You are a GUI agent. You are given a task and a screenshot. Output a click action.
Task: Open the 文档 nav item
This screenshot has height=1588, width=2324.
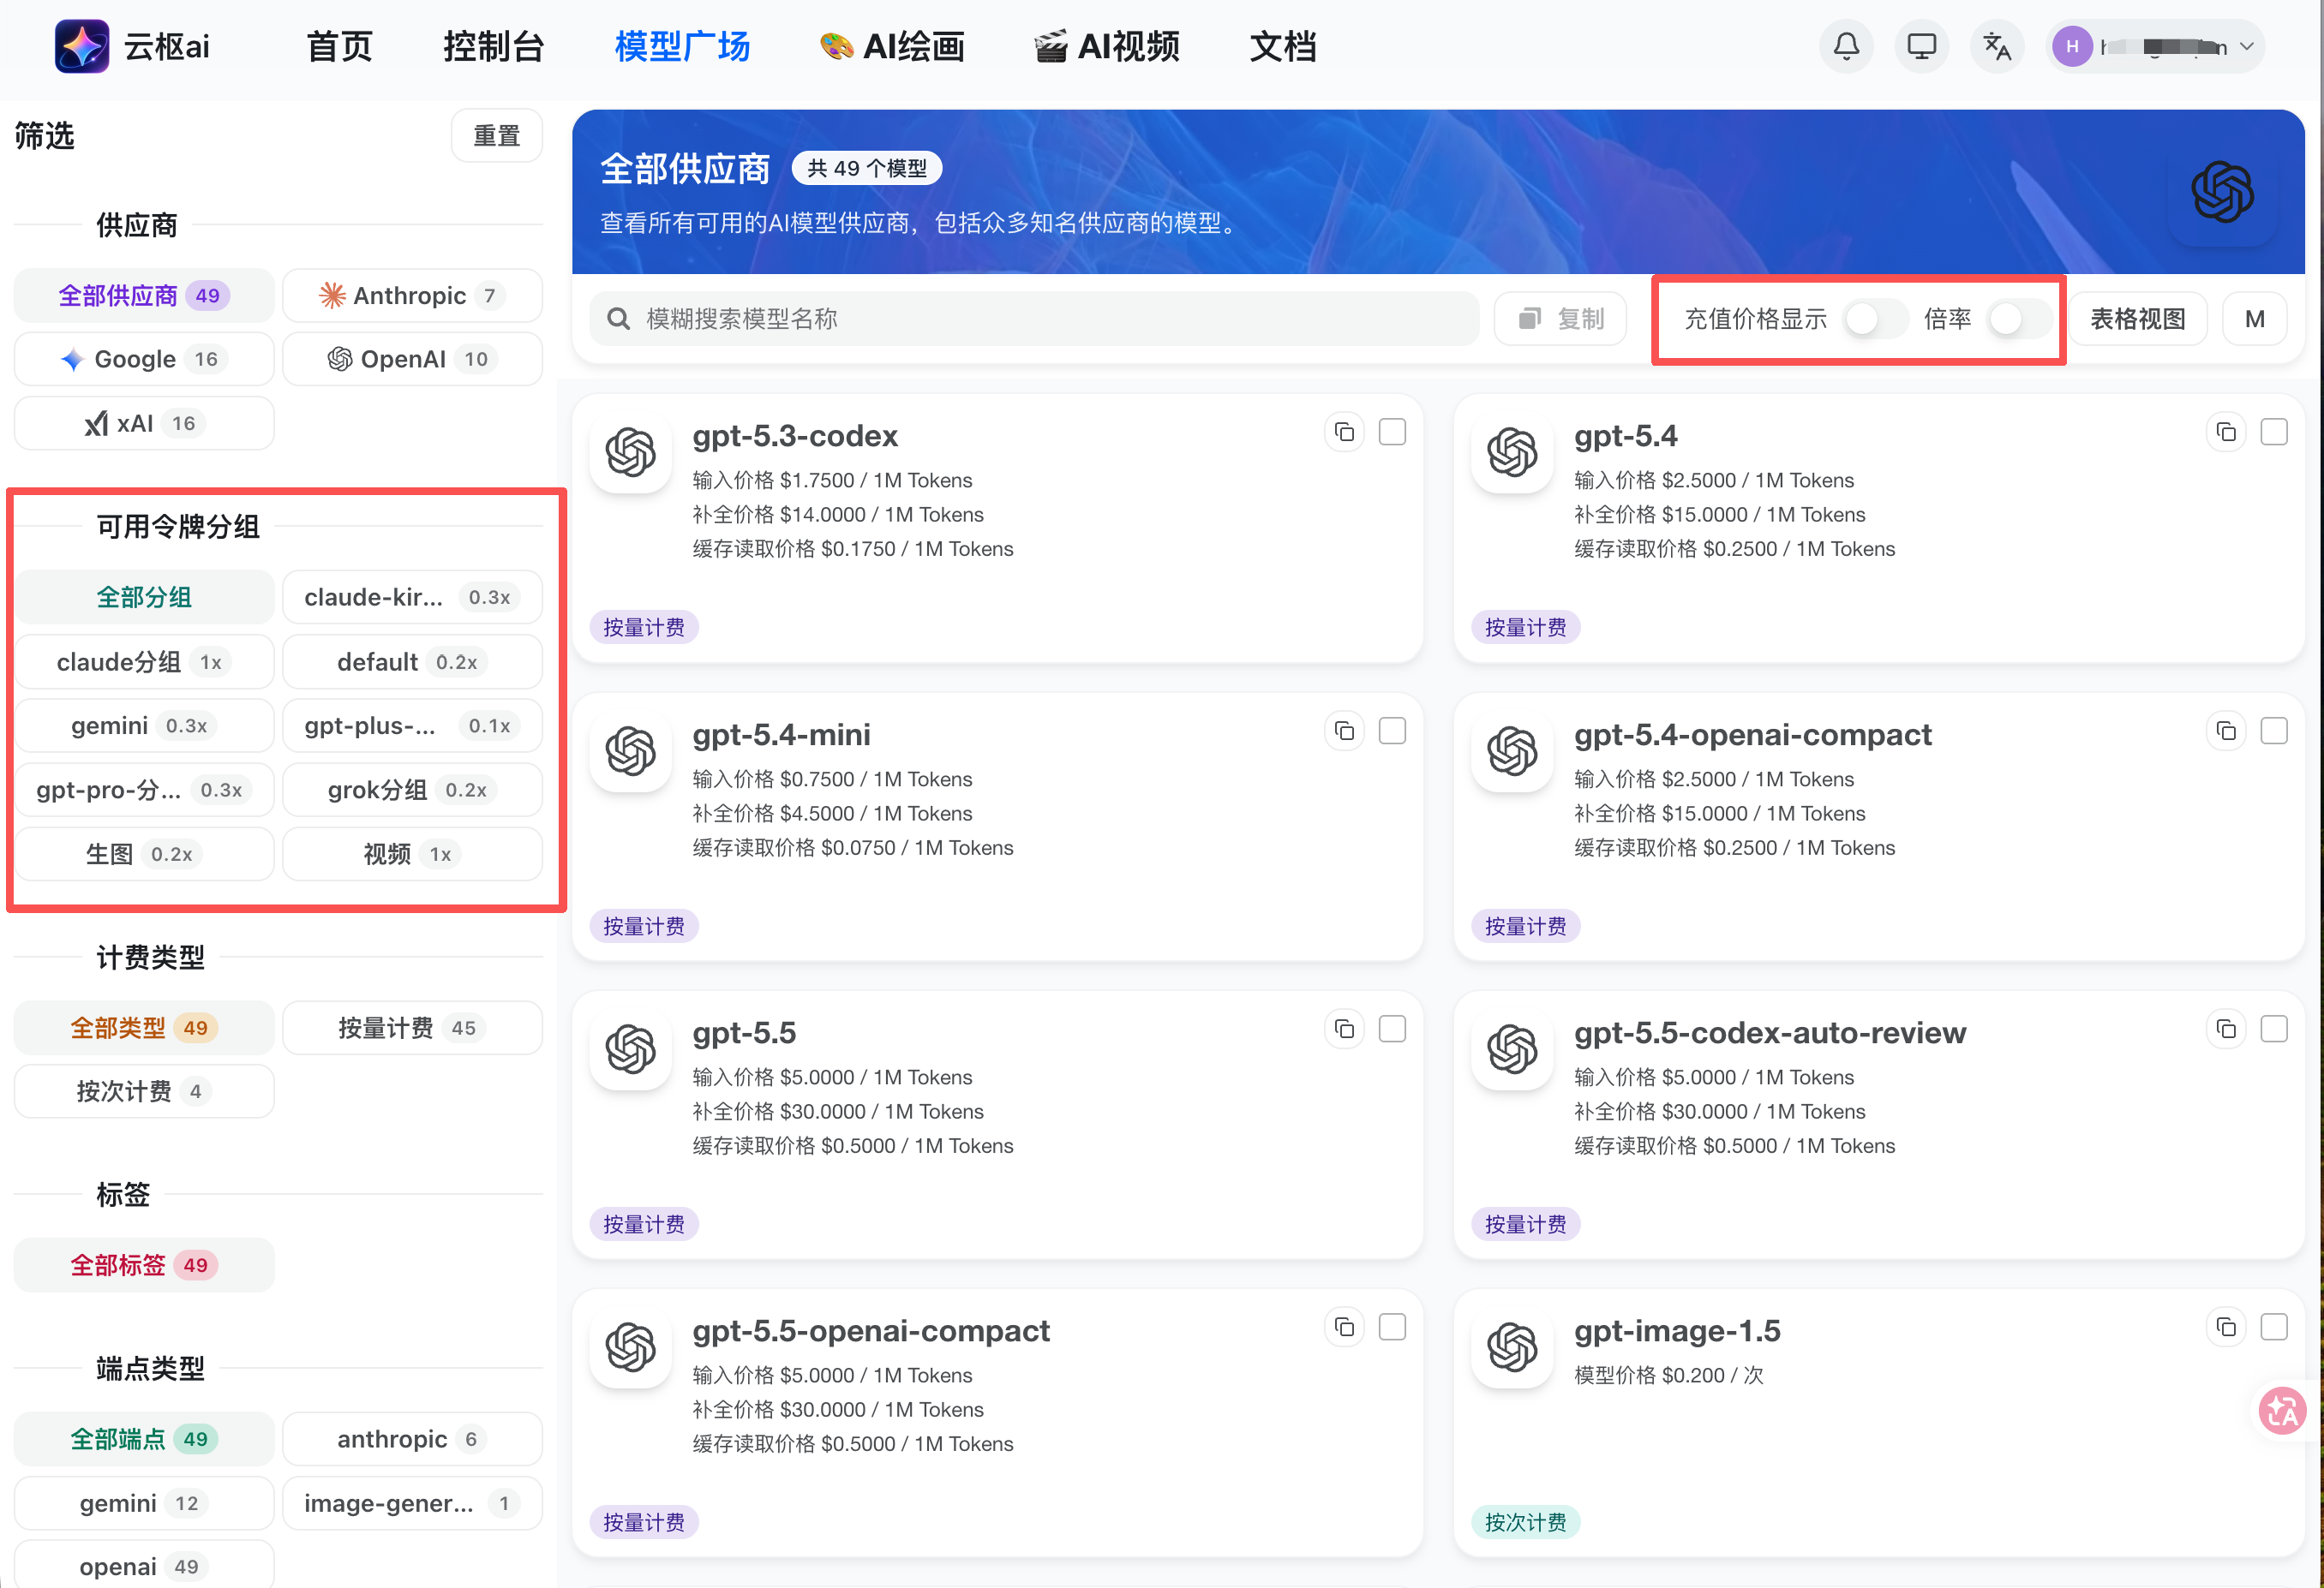pyautogui.click(x=1283, y=46)
